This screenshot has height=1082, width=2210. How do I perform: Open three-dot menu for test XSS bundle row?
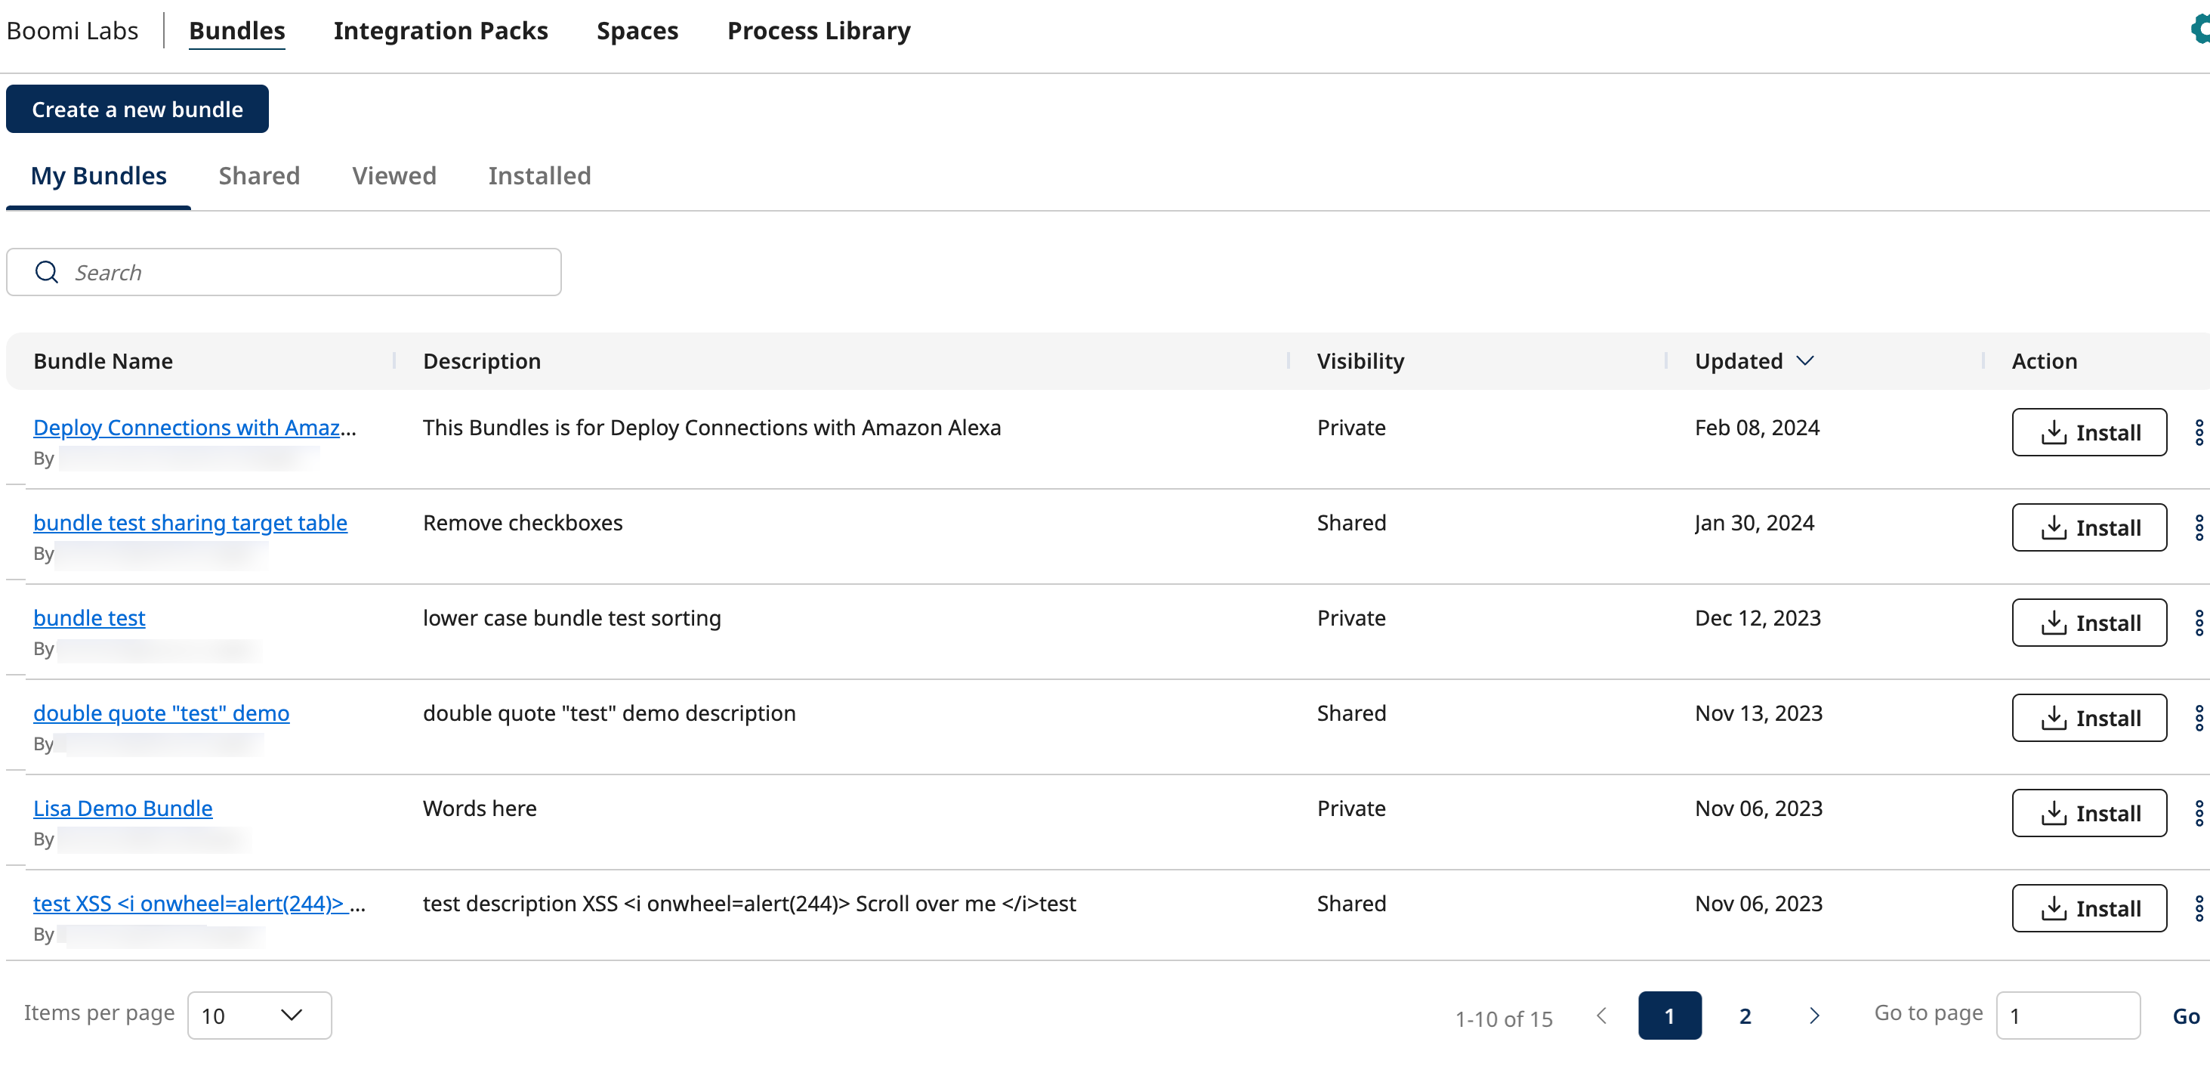click(2198, 907)
